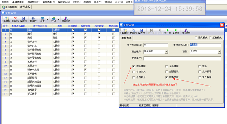The height and width of the screenshot is (124, 227).
Task: Go to 上一页 previous page in the dialog
Action: [160, 31]
